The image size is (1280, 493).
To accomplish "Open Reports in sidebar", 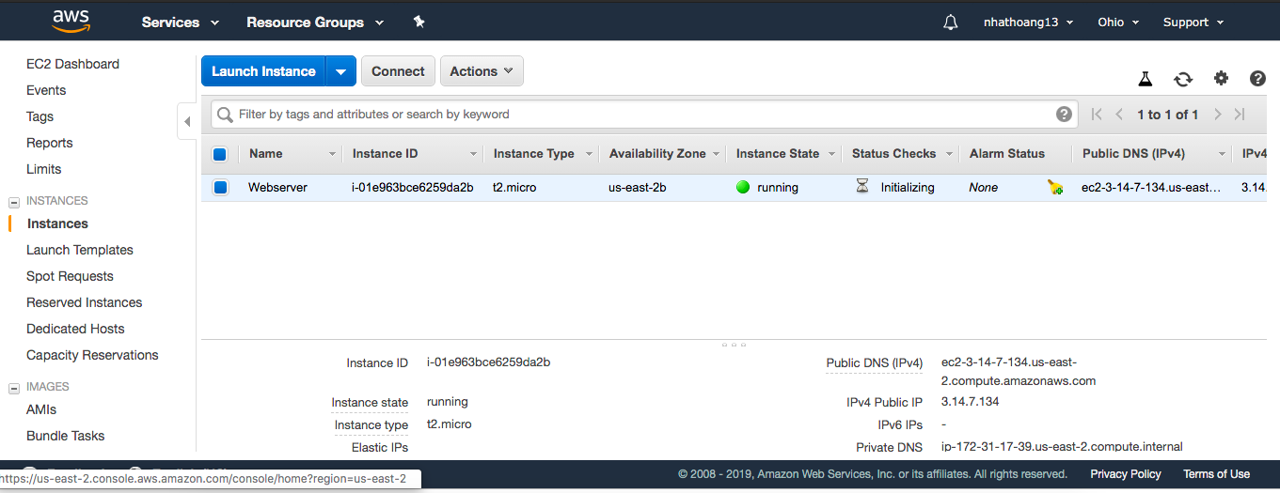I will pyautogui.click(x=49, y=143).
